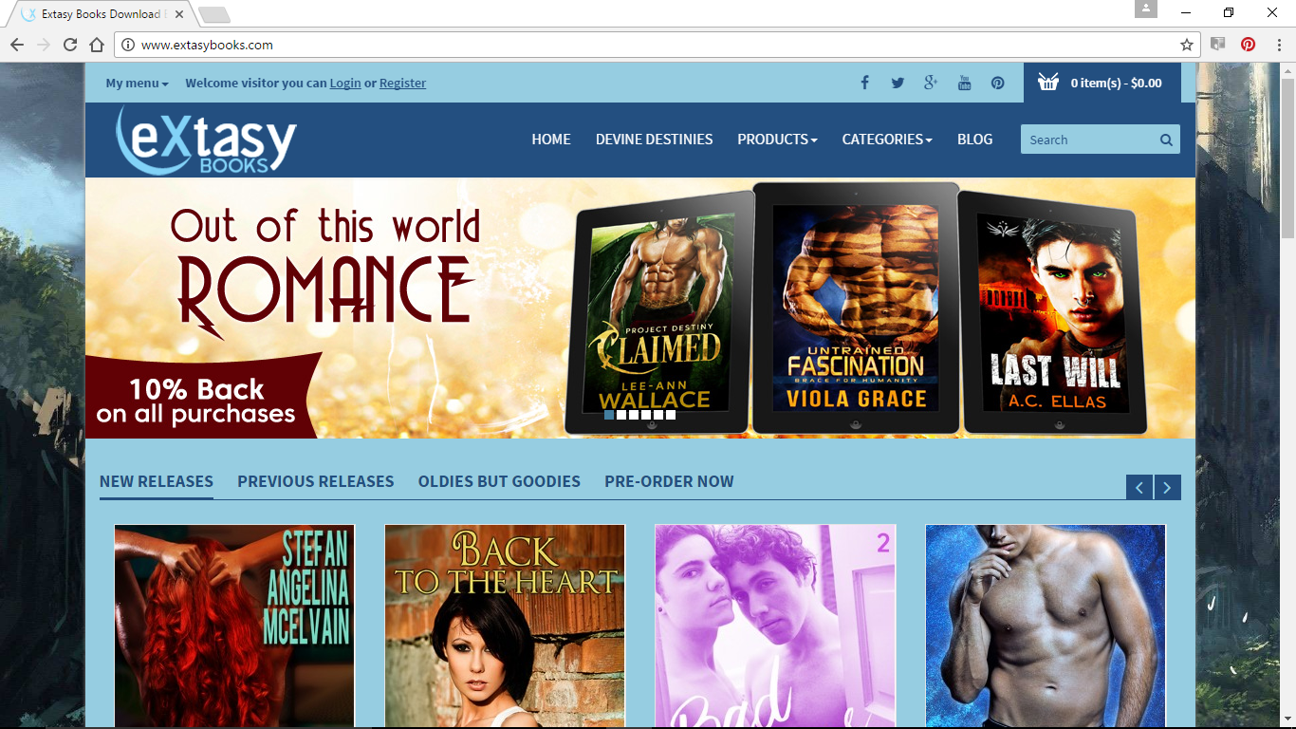Open Back to the Heart book cover
Screen dimensions: 1296x729
click(505, 626)
